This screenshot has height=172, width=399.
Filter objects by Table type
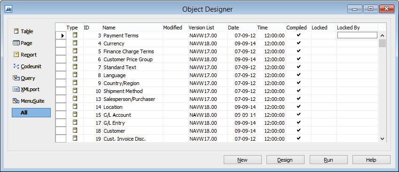pos(23,31)
